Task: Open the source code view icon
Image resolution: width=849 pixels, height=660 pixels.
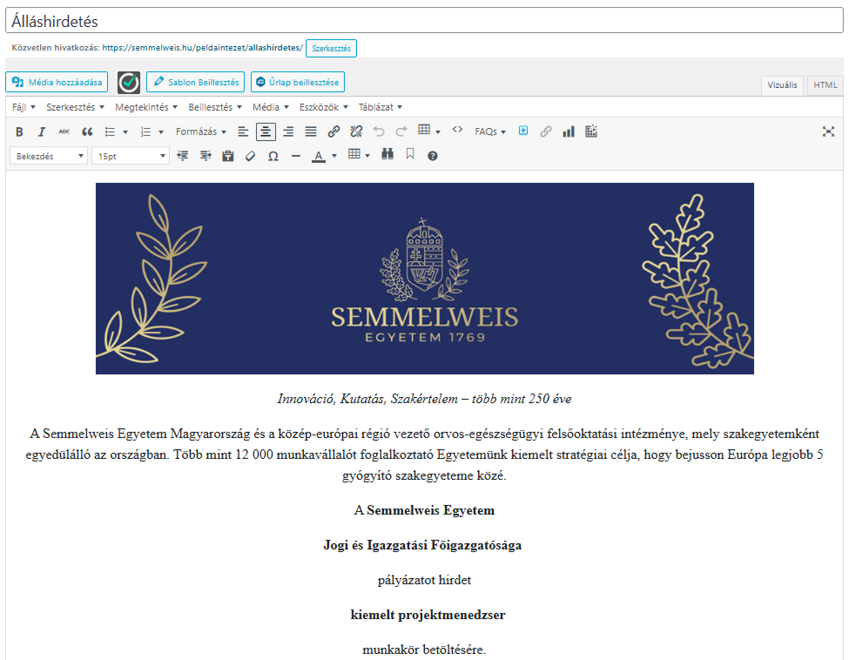Action: point(457,130)
